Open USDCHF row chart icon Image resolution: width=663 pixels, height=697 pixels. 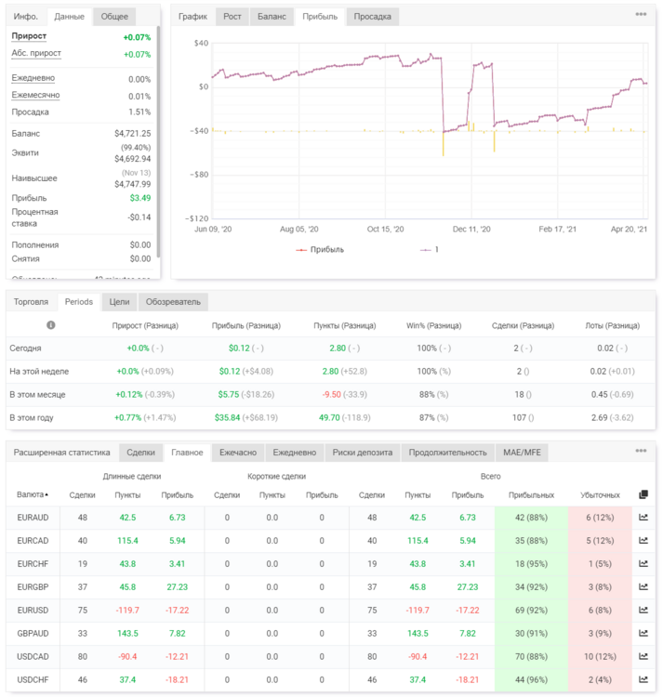click(643, 679)
